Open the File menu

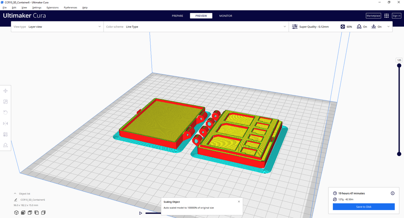pyautogui.click(x=5, y=7)
